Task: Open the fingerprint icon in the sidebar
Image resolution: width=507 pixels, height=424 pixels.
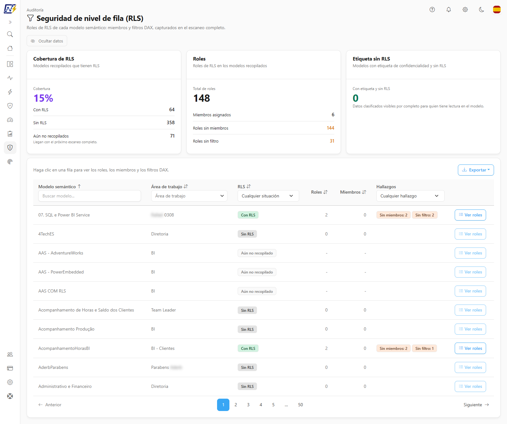Action: tap(10, 162)
